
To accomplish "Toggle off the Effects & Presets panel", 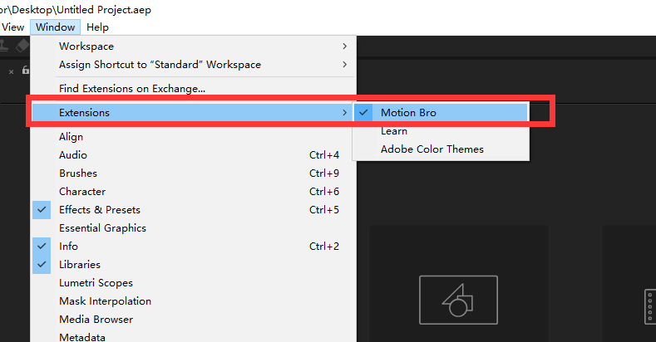I will tap(99, 210).
